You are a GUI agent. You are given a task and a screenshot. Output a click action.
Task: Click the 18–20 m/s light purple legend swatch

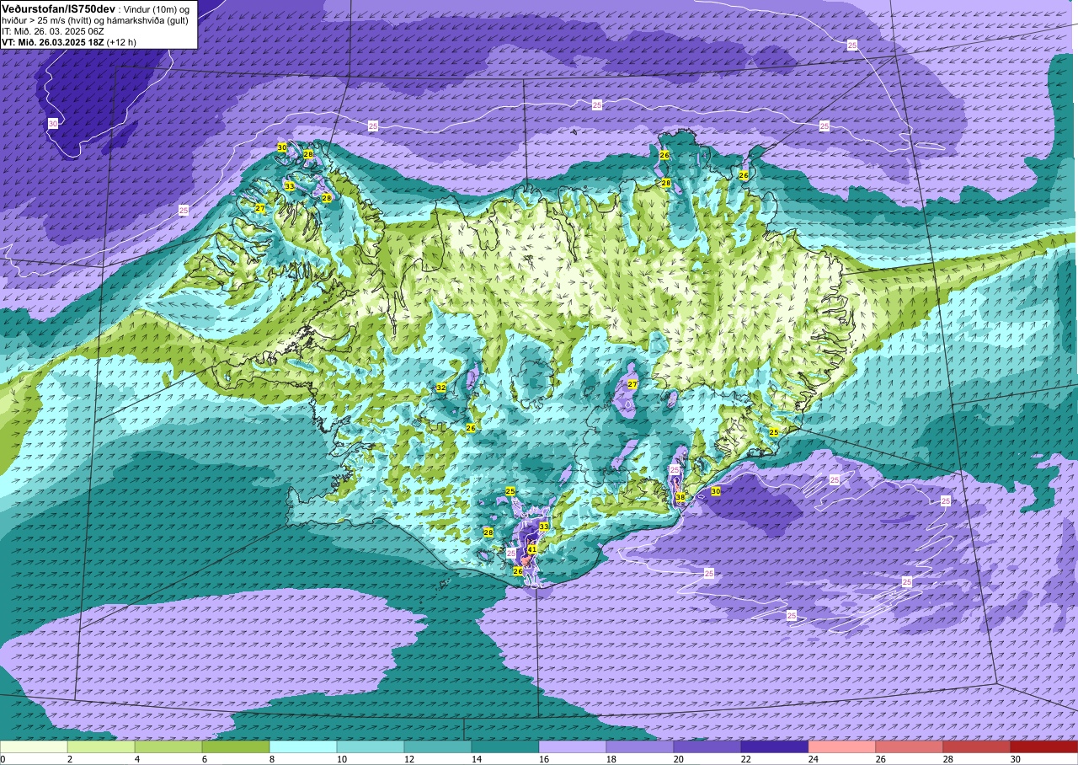coord(640,746)
